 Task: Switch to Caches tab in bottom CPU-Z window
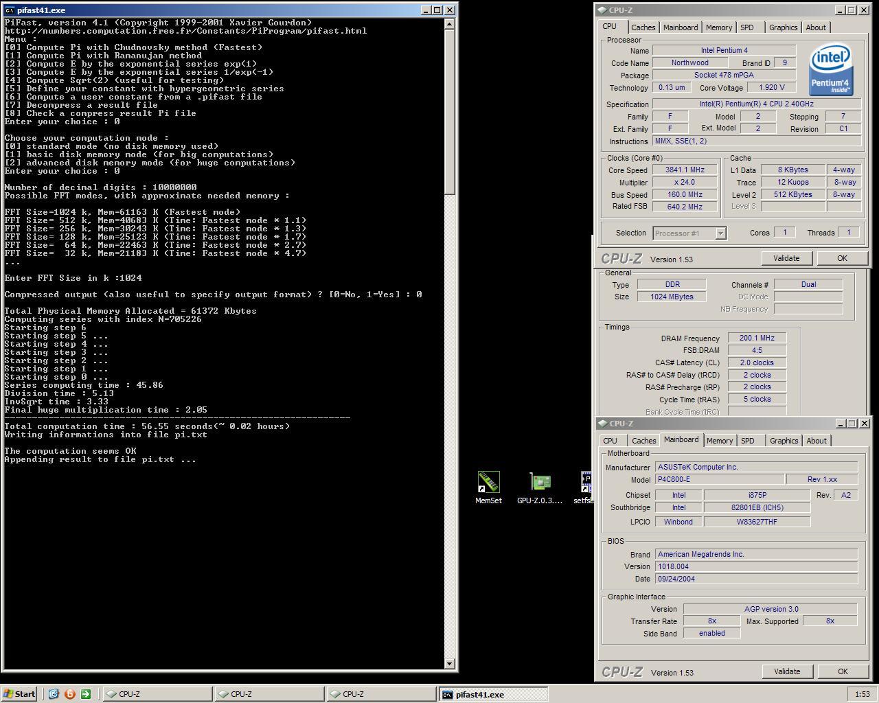tap(643, 441)
